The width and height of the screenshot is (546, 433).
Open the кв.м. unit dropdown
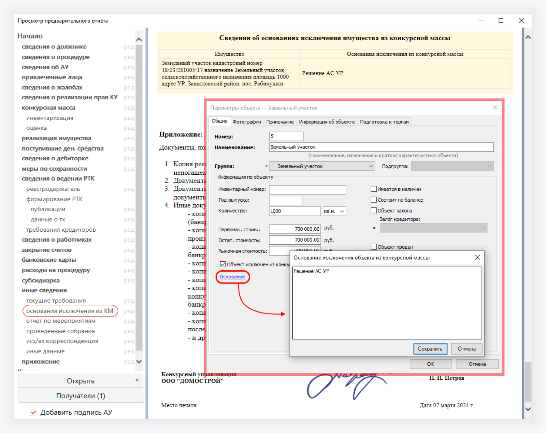[x=334, y=211]
